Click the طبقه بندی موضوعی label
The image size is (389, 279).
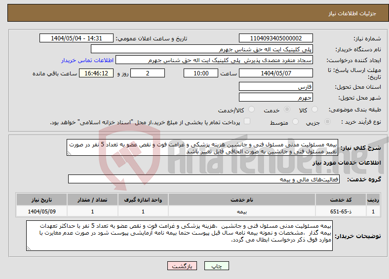tap(355, 109)
